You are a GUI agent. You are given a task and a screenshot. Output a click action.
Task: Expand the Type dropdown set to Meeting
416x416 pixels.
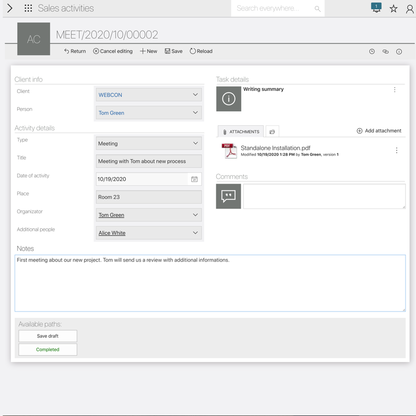pos(148,144)
